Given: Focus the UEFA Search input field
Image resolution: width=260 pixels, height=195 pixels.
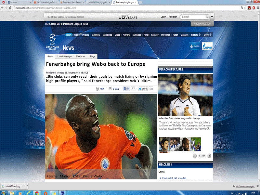Looking at the screenshot, I should (x=193, y=17).
